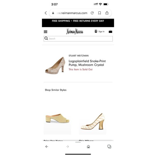Click the Sign In link
The width and height of the screenshot is (156, 156).
pos(101,31)
